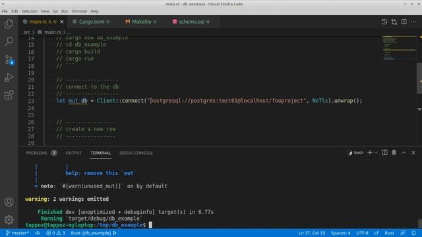Click the master branch status item

(x=17, y=233)
